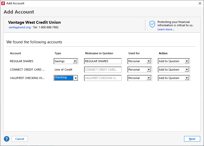Open Action dropdown for CONNECT CREDIT CARD
This screenshot has width=204, height=146.
point(174,70)
